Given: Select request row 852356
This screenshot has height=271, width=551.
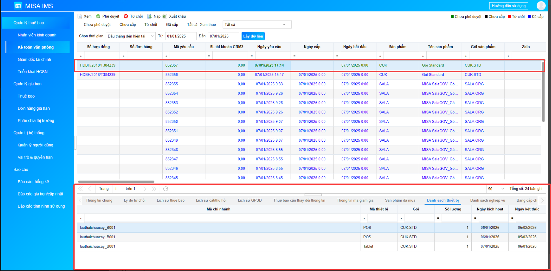Looking at the screenshot, I should pyautogui.click(x=309, y=75).
